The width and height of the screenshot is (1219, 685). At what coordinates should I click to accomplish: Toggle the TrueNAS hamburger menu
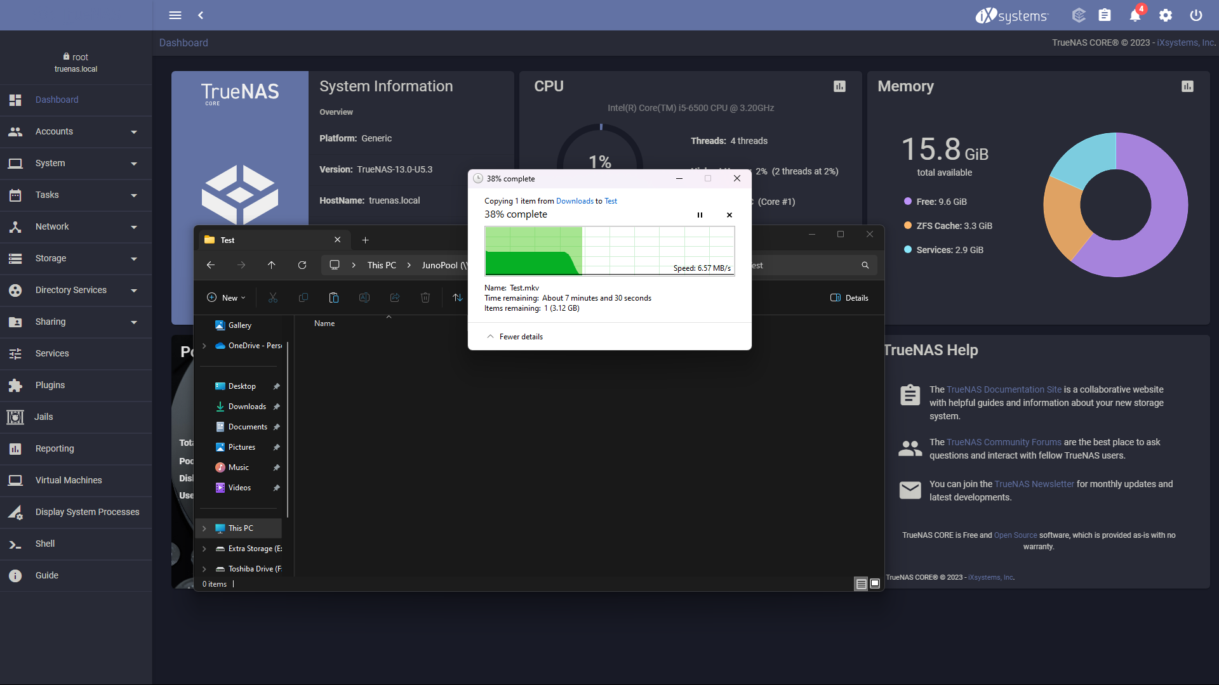(x=175, y=15)
